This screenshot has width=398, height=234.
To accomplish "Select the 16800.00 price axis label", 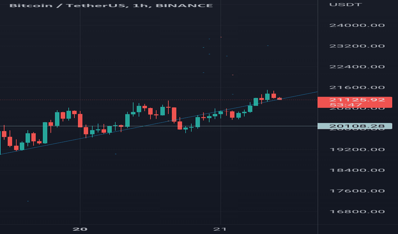I will click(357, 212).
